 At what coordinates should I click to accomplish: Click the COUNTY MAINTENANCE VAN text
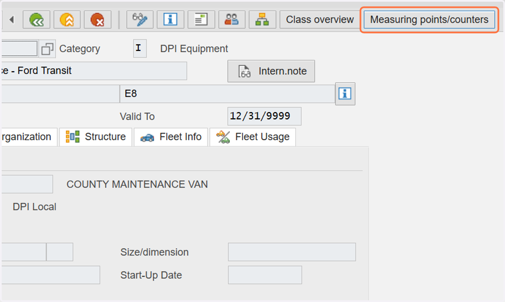pos(137,184)
